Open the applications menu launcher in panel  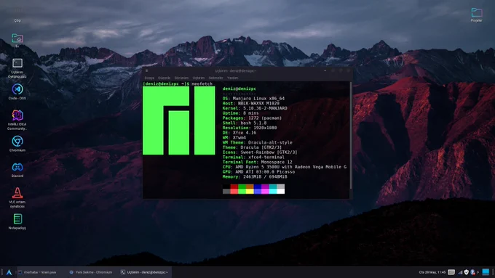click(9, 272)
